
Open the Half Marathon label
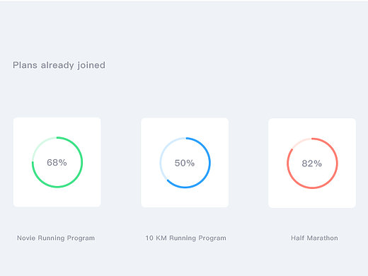click(x=314, y=238)
